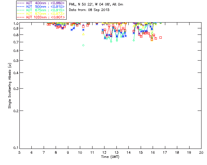Click the 20 tick label on x-axis

click(201, 152)
